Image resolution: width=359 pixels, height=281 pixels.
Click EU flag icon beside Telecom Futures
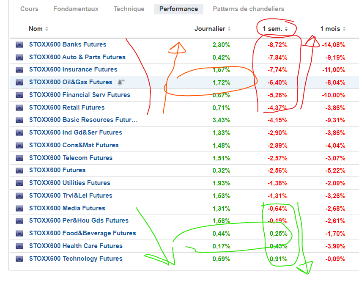[19, 158]
